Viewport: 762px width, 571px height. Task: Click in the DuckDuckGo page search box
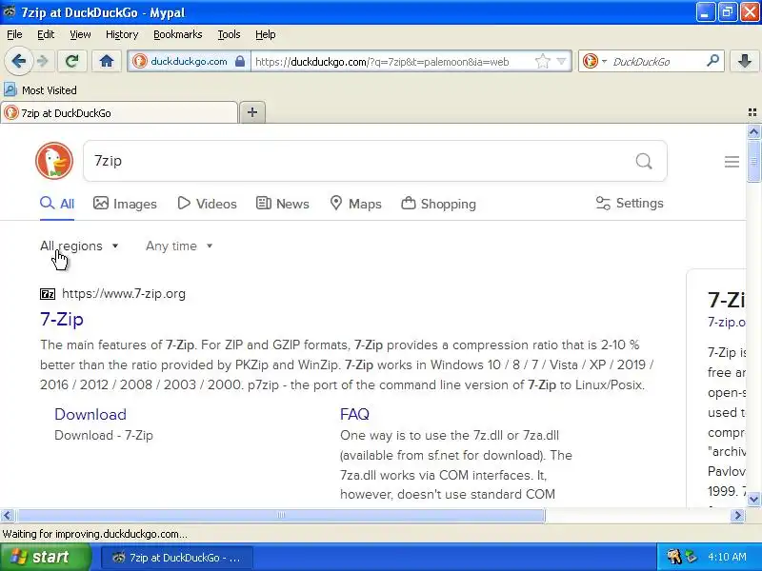point(360,161)
